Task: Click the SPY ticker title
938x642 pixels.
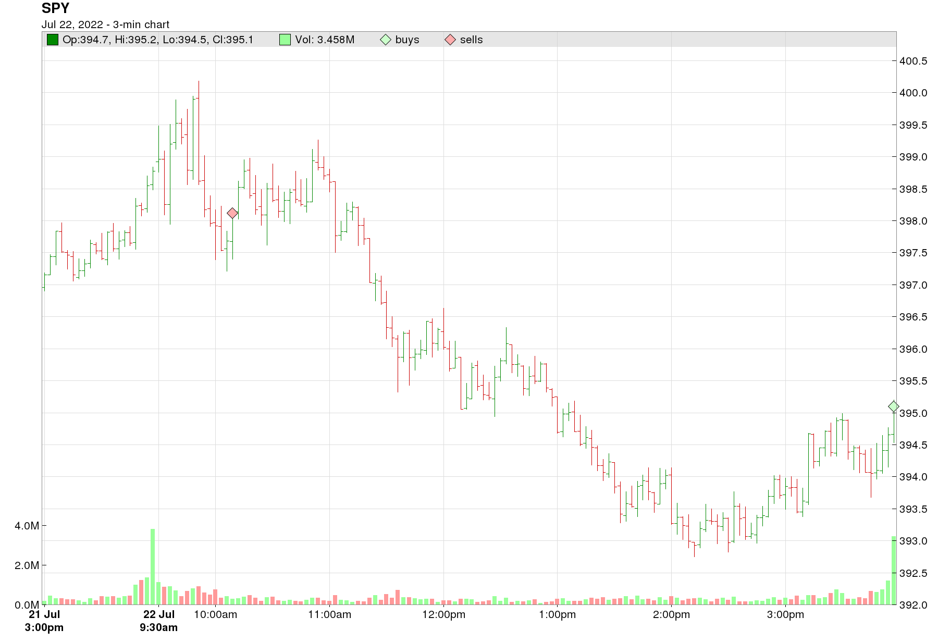Action: point(55,8)
